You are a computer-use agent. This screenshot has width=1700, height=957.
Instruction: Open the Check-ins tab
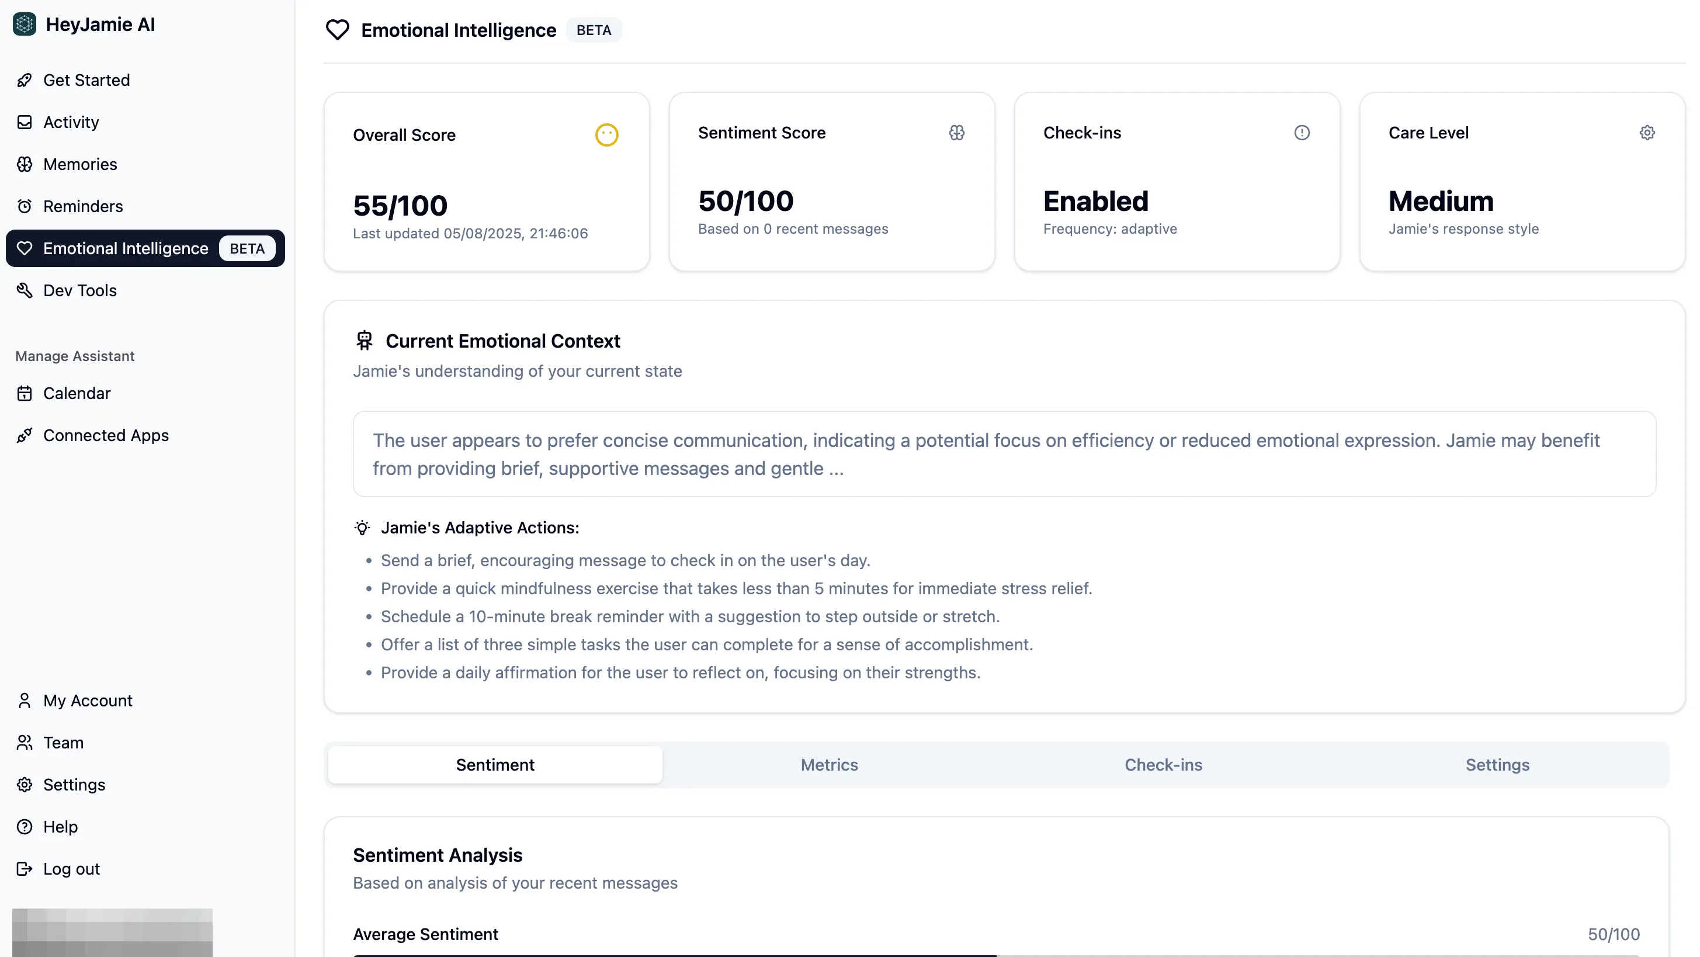tap(1163, 764)
